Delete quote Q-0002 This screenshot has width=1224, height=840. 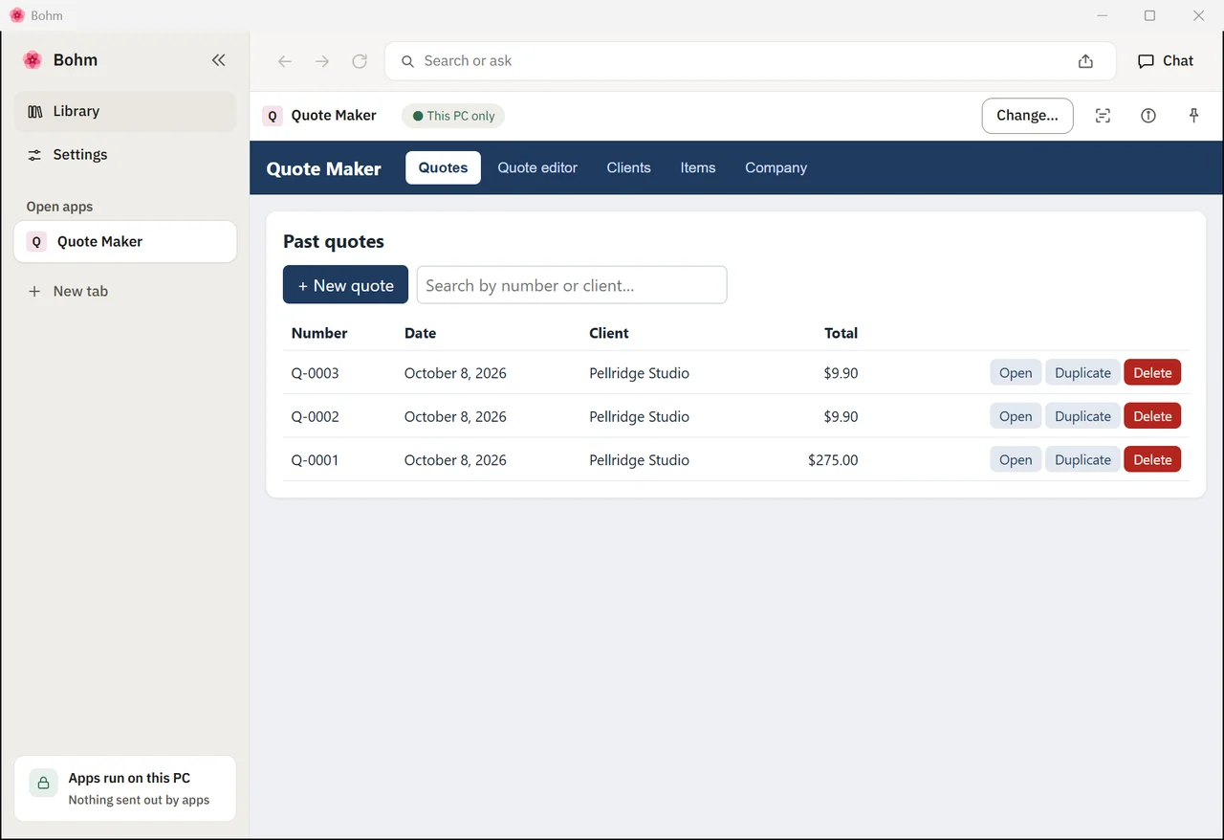(x=1152, y=416)
